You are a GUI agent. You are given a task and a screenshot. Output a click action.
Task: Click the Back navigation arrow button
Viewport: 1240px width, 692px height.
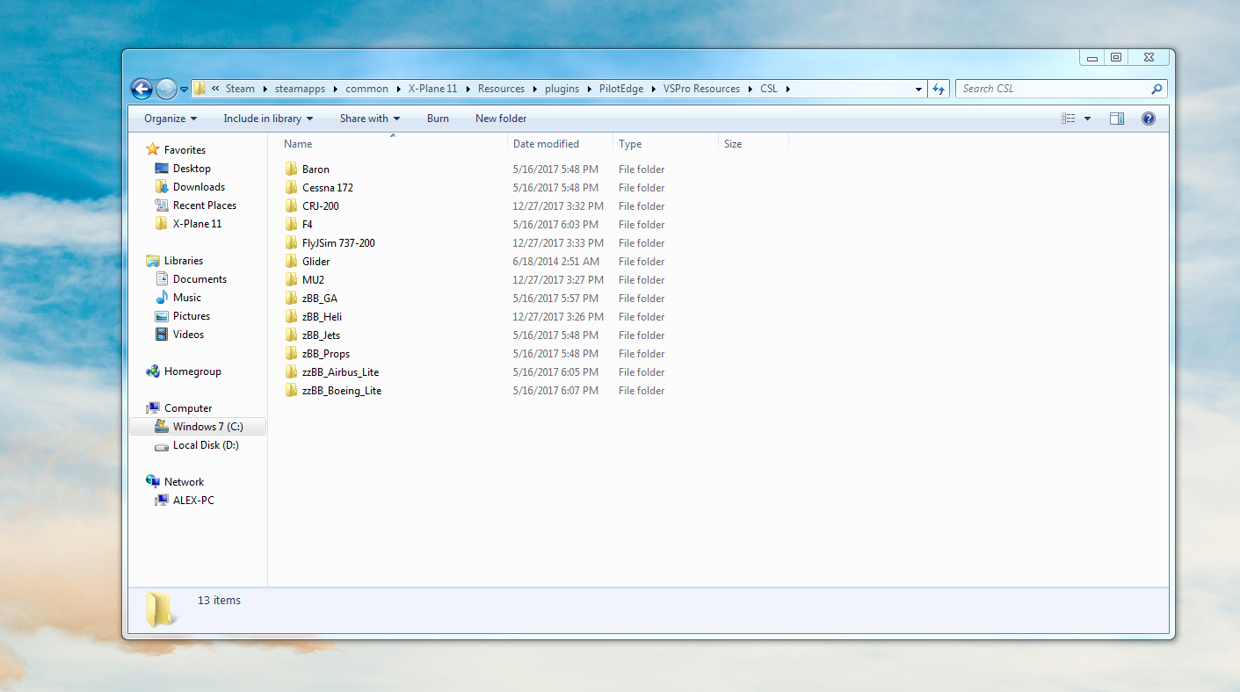141,89
